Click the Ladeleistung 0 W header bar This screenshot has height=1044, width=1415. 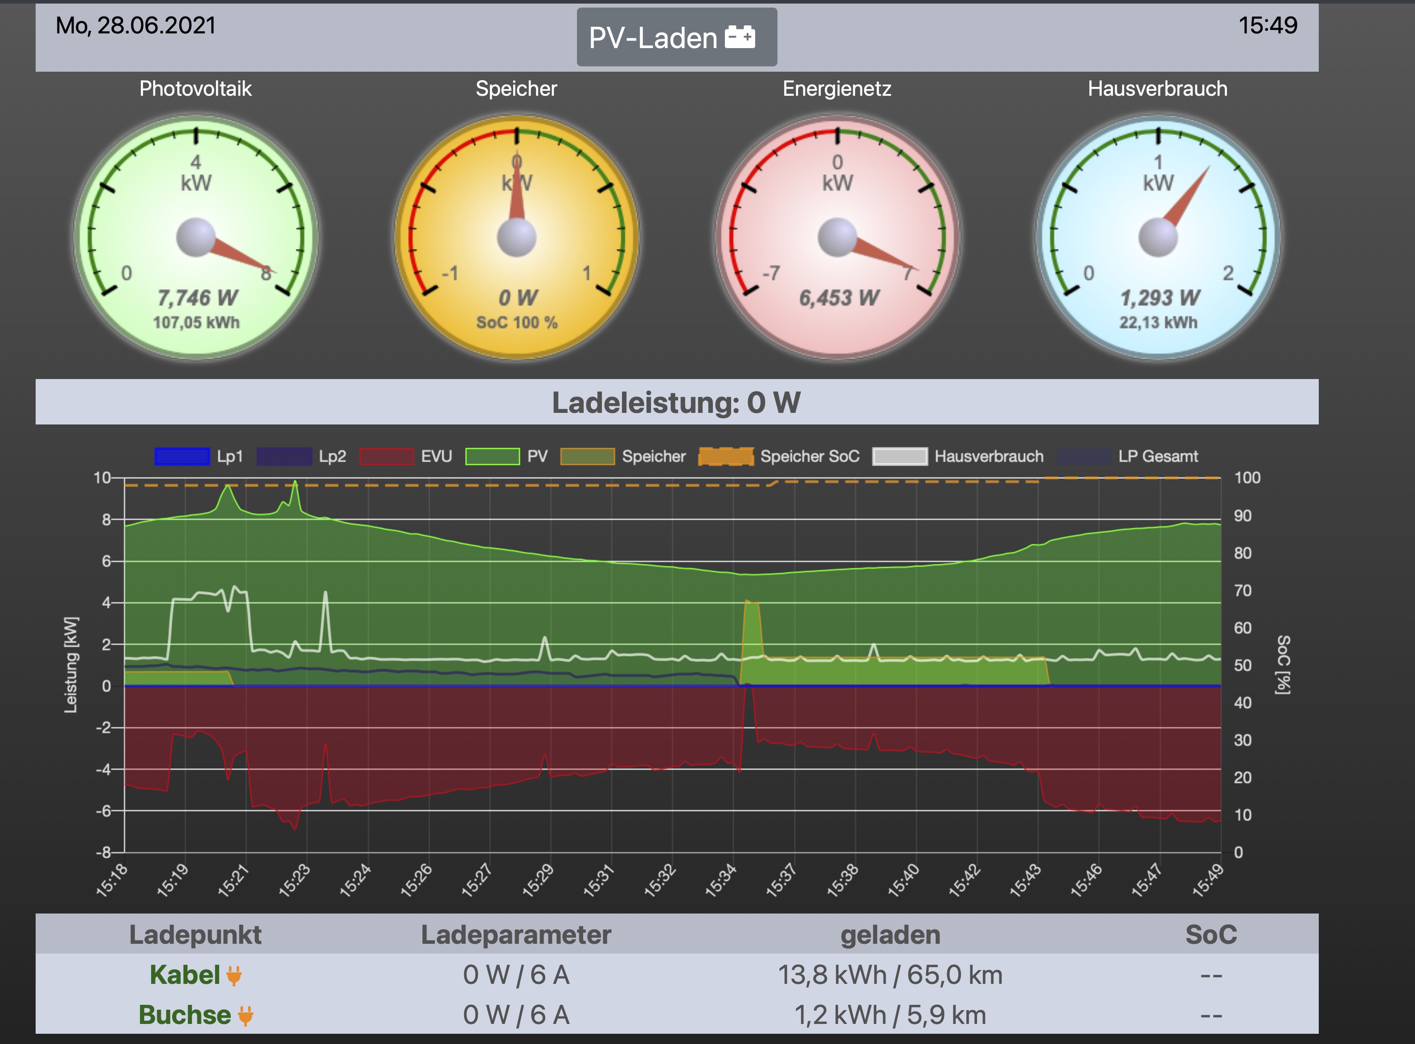coord(676,403)
